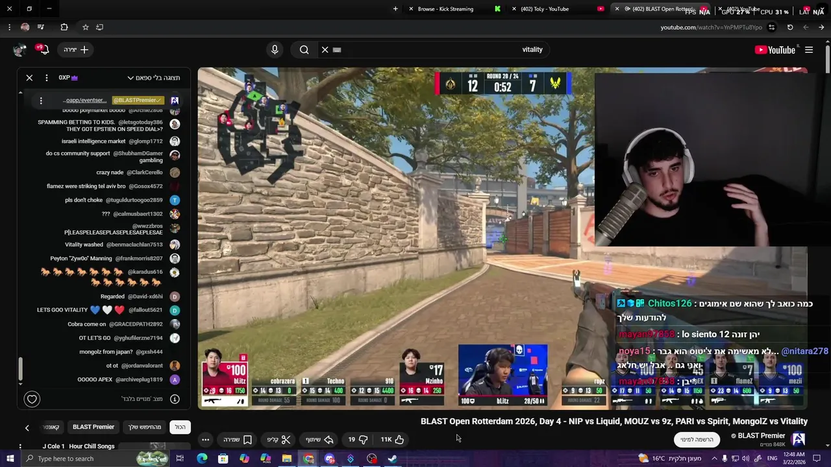Reload the page
The image size is (831, 467).
[x=790, y=27]
